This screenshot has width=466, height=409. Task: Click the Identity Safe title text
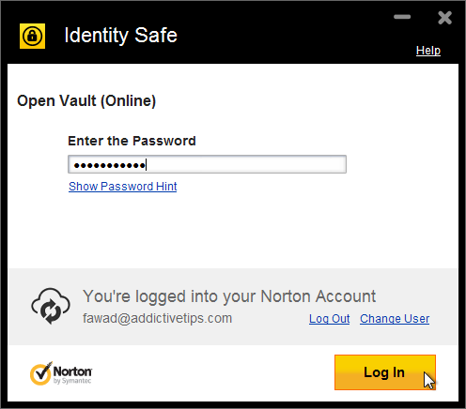point(120,36)
